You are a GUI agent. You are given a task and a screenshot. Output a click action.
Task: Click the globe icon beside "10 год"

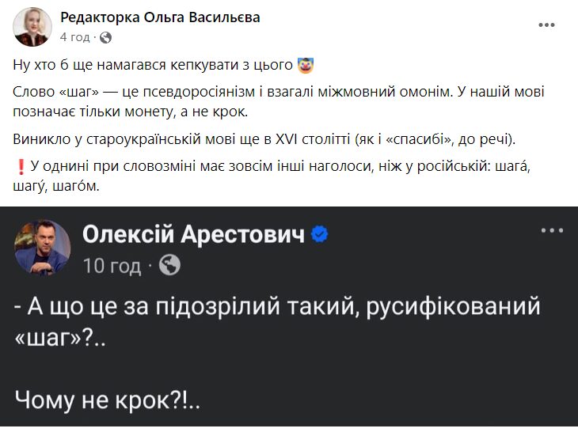169,266
